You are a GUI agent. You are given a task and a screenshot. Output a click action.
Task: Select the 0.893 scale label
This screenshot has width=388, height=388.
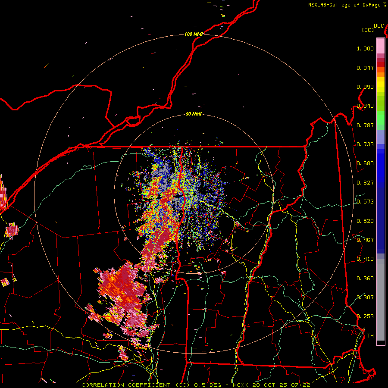365,87
